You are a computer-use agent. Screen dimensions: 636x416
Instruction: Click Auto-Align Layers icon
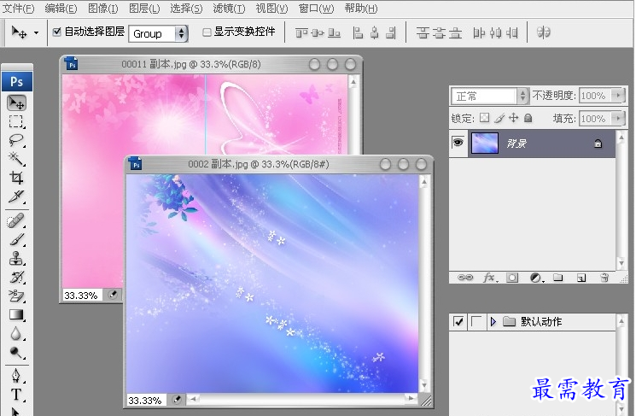pos(544,32)
